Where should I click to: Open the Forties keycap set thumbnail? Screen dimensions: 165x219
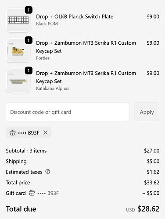point(18,50)
